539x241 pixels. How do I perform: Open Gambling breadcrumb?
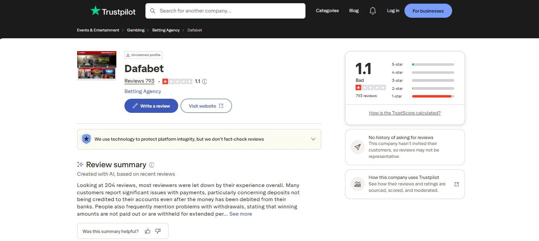point(136,30)
